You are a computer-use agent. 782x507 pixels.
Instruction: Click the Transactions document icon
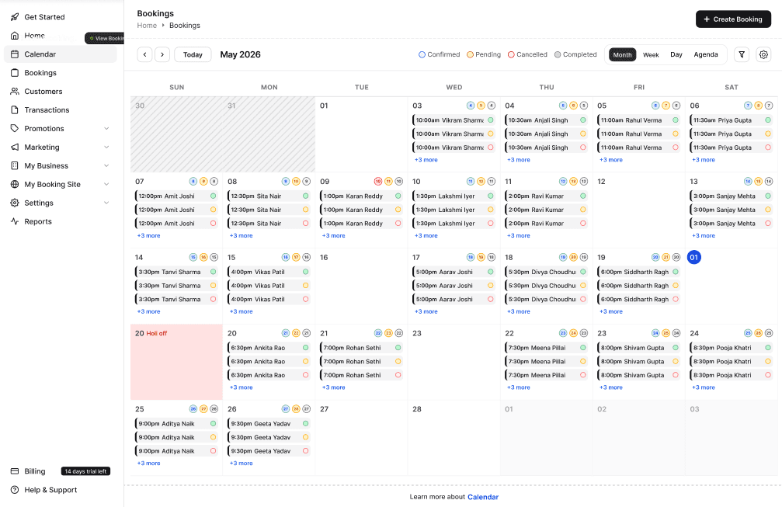(x=15, y=109)
